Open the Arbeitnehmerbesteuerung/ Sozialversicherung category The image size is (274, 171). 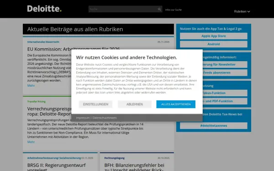click(54, 158)
